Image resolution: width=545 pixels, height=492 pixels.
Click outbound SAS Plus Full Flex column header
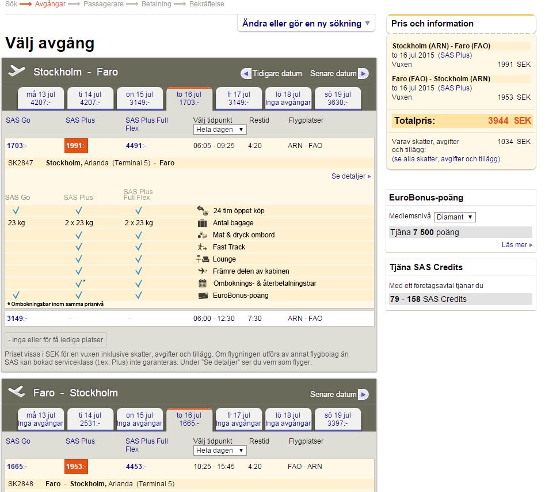[147, 124]
